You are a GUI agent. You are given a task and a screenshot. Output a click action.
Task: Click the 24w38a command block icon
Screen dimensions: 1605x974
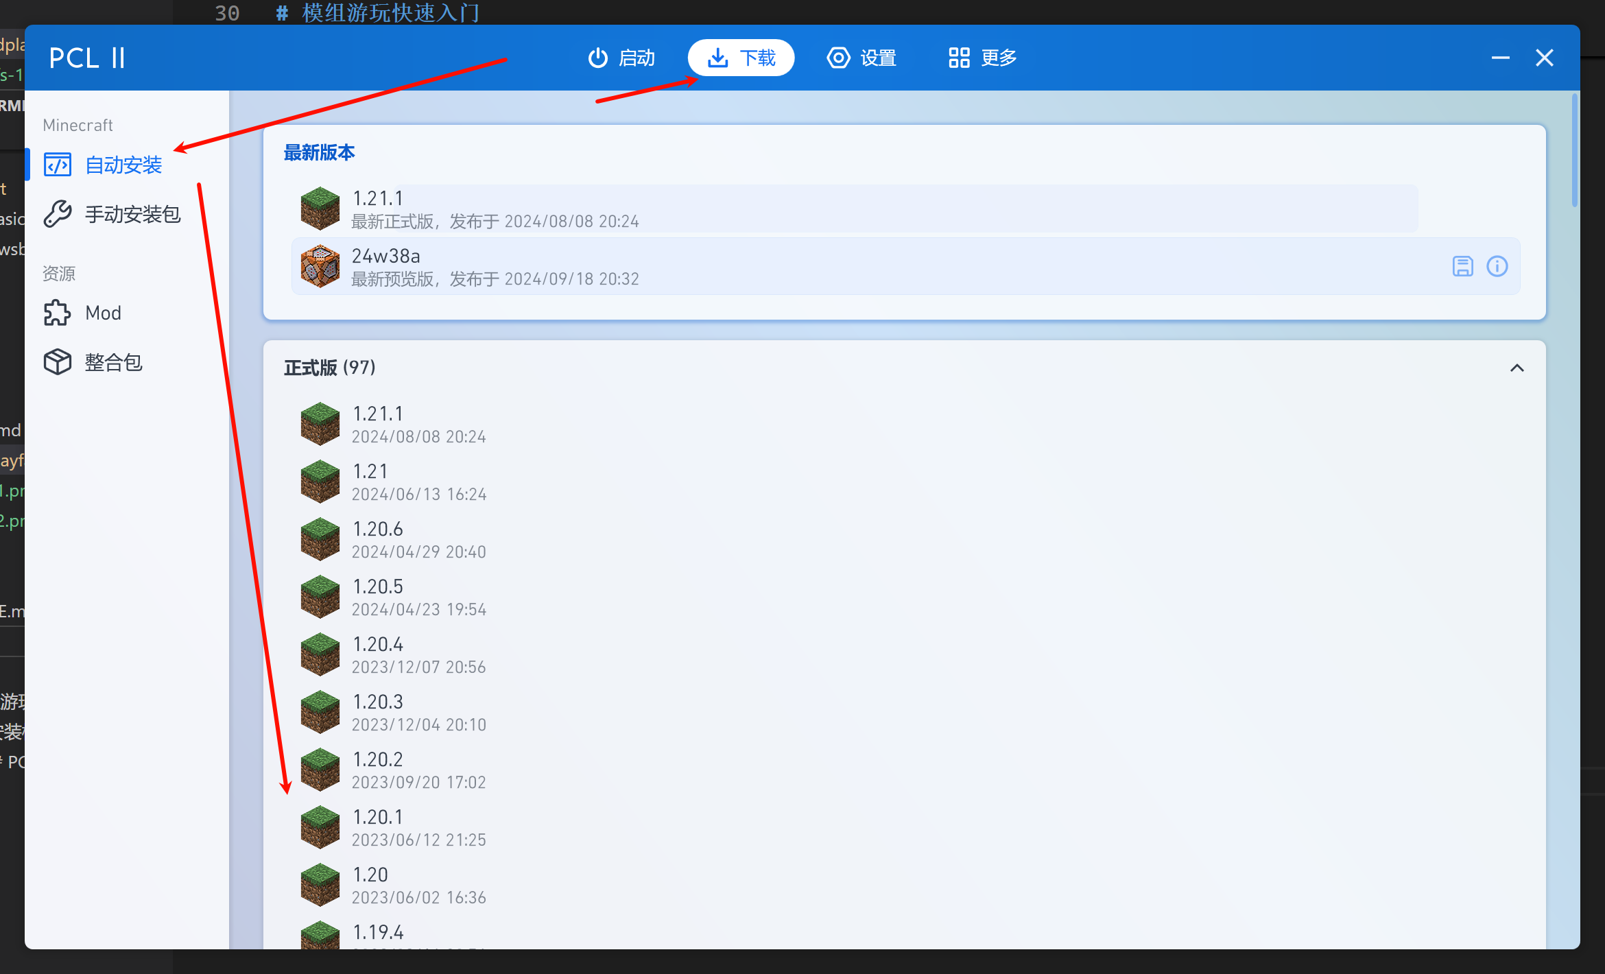pyautogui.click(x=320, y=266)
